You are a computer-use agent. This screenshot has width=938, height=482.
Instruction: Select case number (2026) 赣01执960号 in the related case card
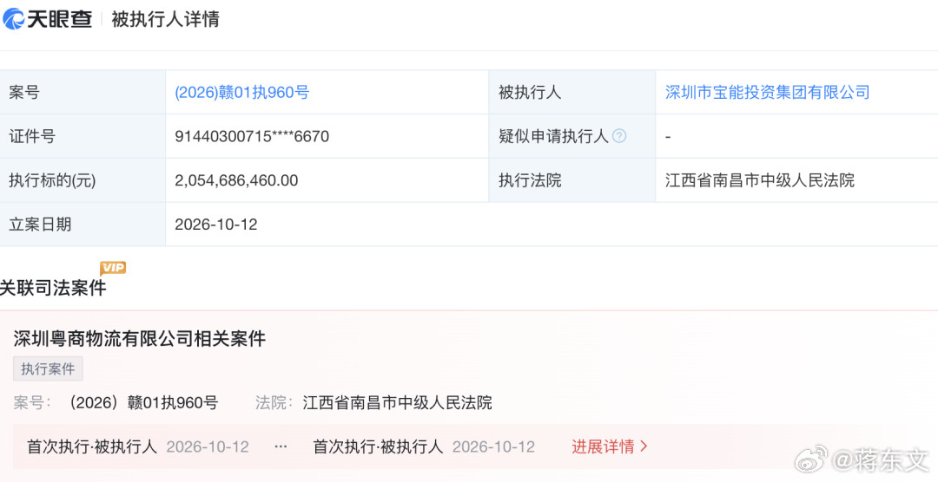click(x=142, y=402)
